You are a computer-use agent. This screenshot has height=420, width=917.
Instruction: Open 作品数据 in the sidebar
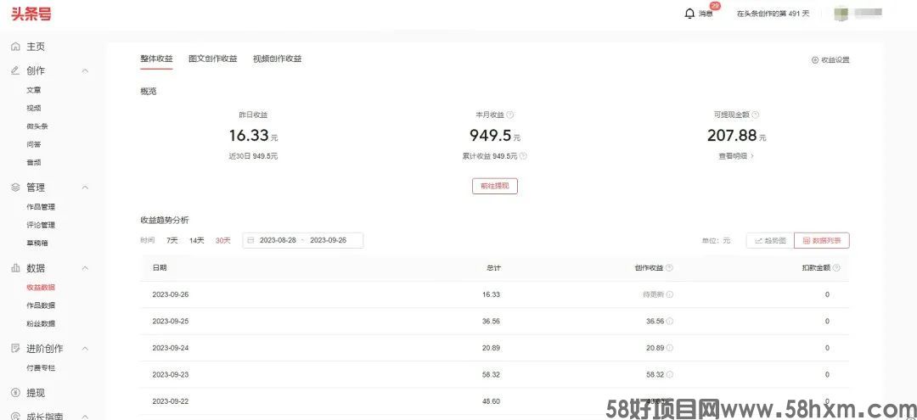[x=41, y=305]
